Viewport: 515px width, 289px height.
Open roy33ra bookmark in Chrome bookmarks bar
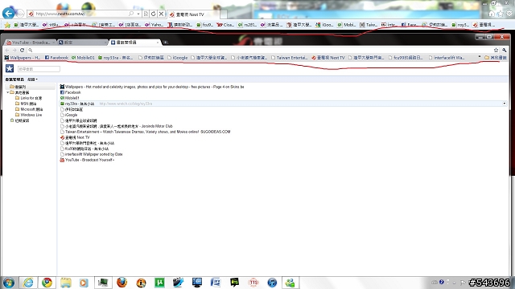click(x=115, y=58)
